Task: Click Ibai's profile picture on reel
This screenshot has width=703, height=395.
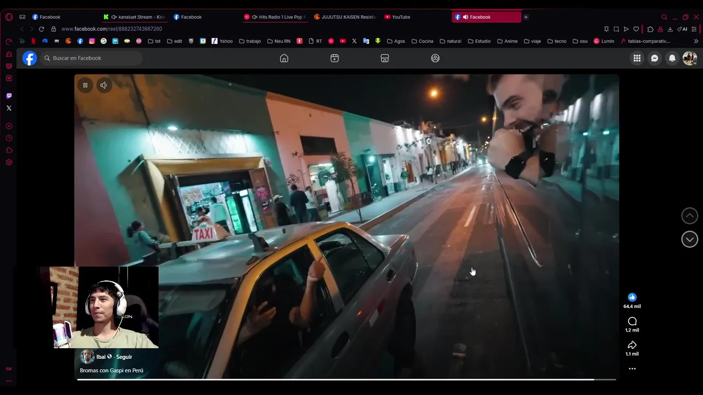Action: coord(87,357)
